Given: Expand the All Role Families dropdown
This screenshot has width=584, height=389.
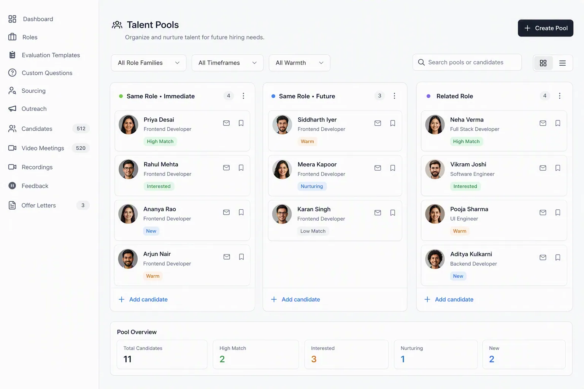Looking at the screenshot, I should pos(149,63).
